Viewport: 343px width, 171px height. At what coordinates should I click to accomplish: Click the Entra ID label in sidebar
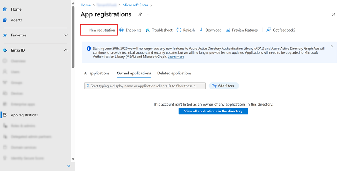pos(18,51)
